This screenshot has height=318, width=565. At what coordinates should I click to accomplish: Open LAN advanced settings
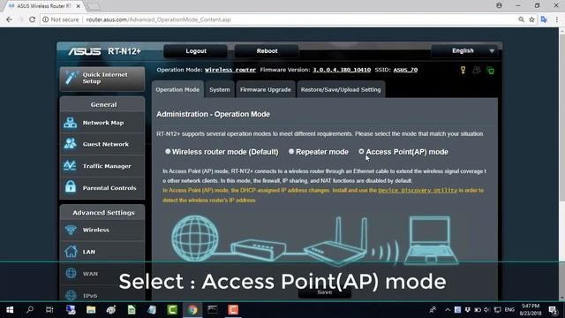click(x=102, y=252)
